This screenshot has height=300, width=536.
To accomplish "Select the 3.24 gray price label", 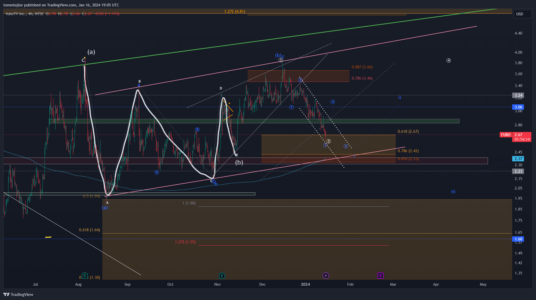I will pos(518,95).
